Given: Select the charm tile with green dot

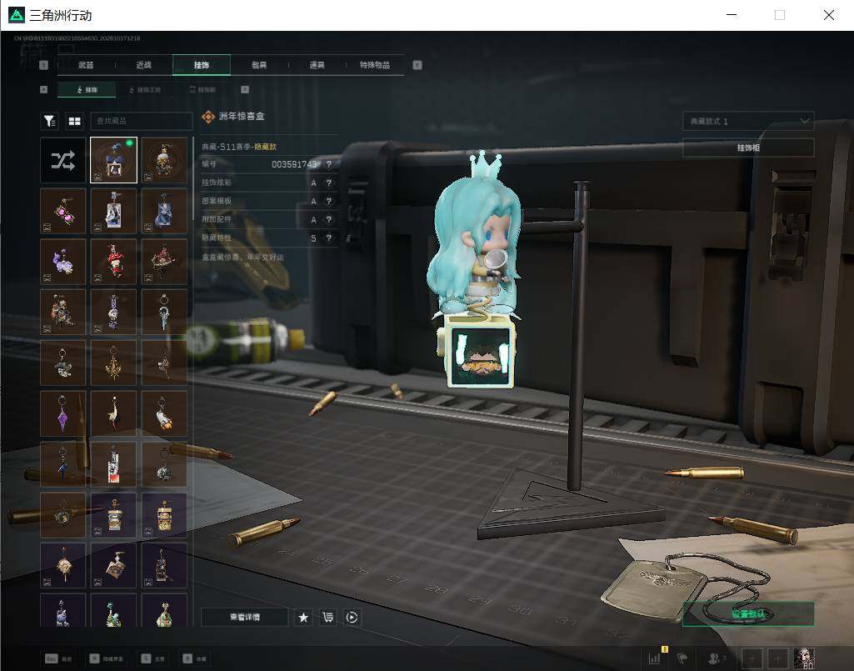Looking at the screenshot, I should pyautogui.click(x=113, y=160).
